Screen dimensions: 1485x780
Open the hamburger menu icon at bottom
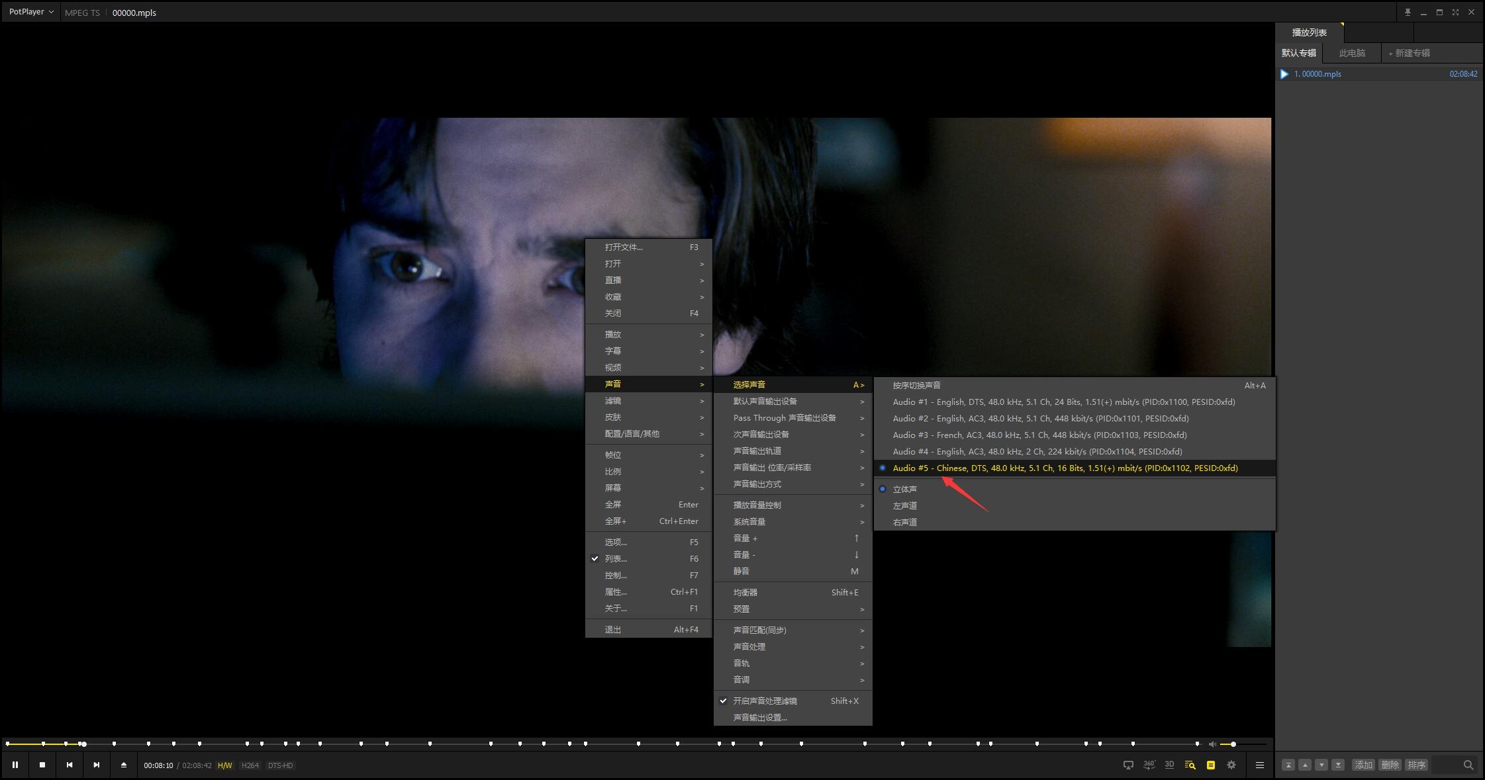pyautogui.click(x=1260, y=765)
